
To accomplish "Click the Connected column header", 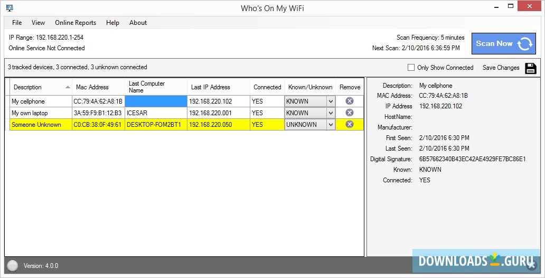I will [267, 87].
